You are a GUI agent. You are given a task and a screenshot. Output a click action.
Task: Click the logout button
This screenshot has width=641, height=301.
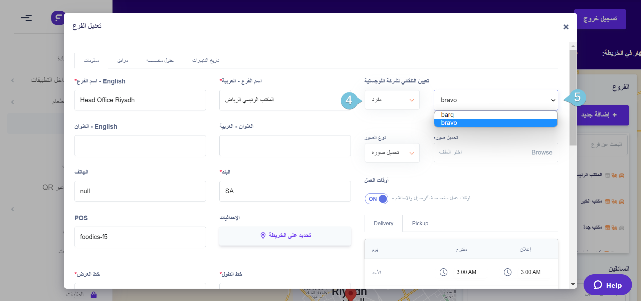point(600,19)
